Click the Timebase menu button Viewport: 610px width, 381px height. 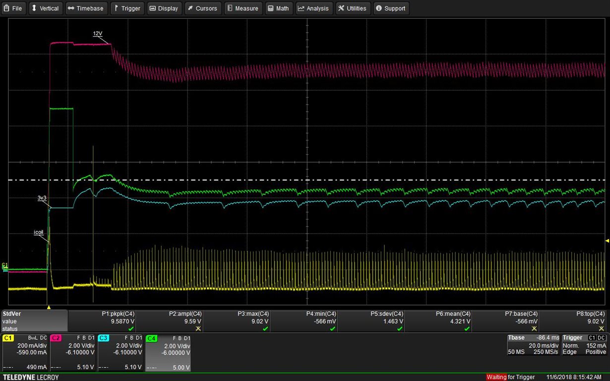click(x=85, y=8)
